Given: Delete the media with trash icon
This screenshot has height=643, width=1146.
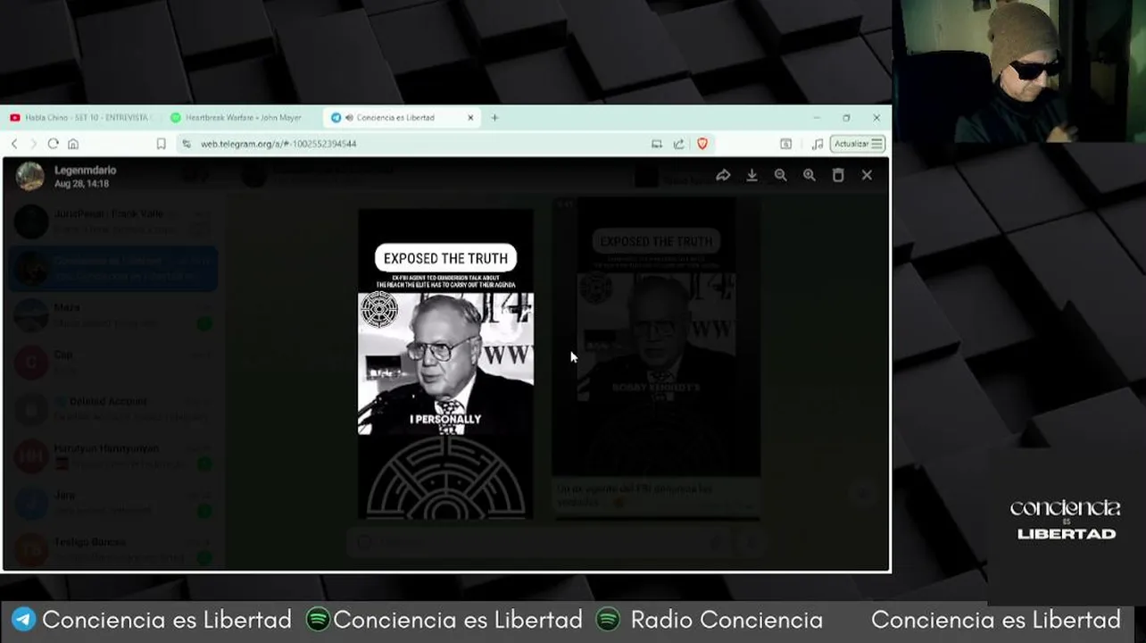Looking at the screenshot, I should pyautogui.click(x=838, y=176).
